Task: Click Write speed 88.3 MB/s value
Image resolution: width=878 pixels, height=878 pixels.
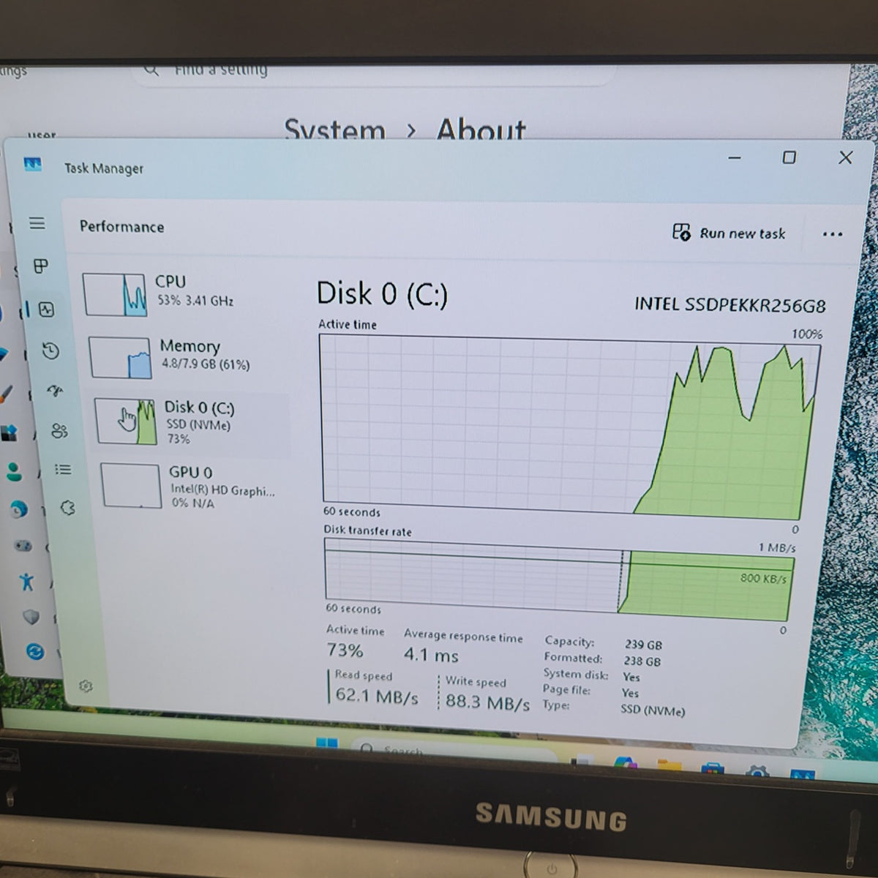Action: click(487, 703)
